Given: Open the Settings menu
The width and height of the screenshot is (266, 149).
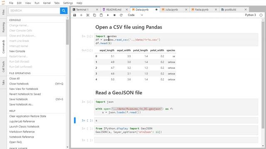Looking at the screenshot, I should point(68,3).
